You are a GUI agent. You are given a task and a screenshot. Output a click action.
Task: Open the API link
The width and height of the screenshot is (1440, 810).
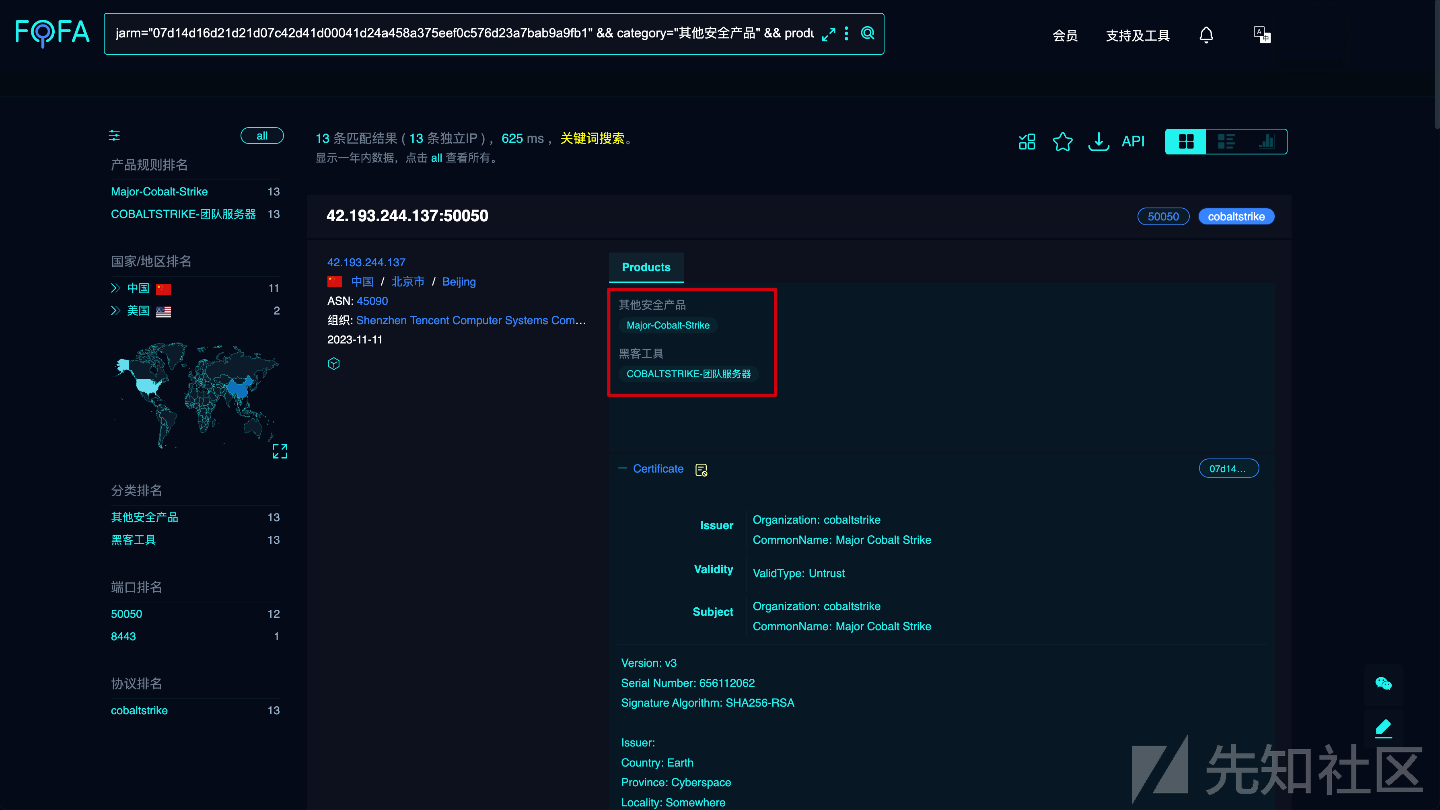(x=1133, y=142)
